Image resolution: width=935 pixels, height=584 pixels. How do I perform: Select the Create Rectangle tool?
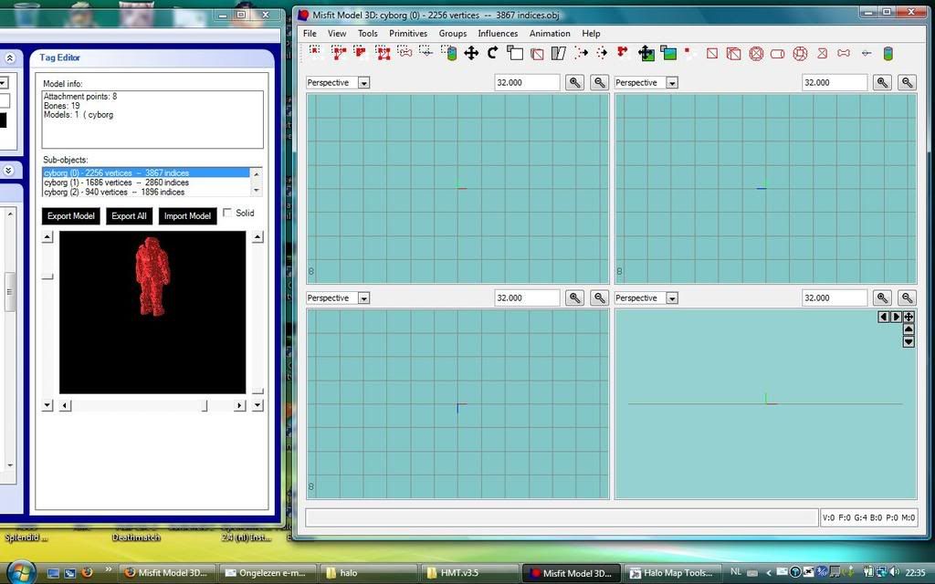coord(712,53)
